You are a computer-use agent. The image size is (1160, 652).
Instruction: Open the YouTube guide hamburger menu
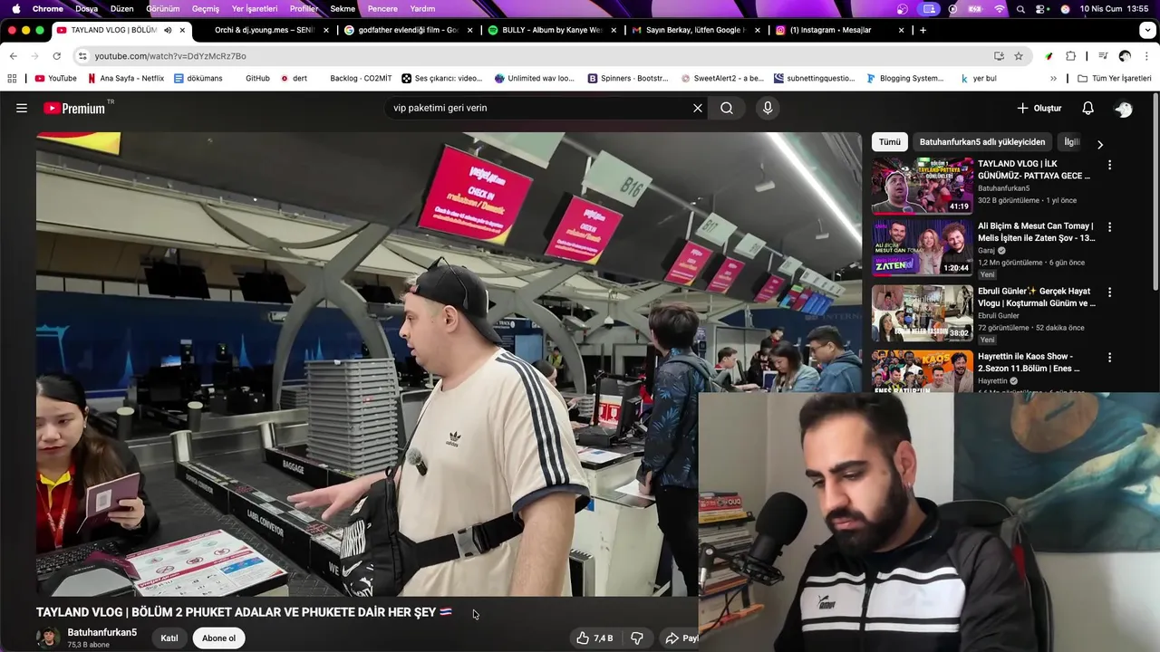[x=21, y=108]
